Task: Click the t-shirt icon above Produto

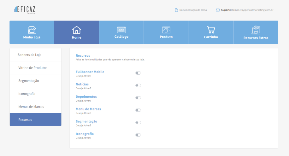Action: pyautogui.click(x=166, y=30)
